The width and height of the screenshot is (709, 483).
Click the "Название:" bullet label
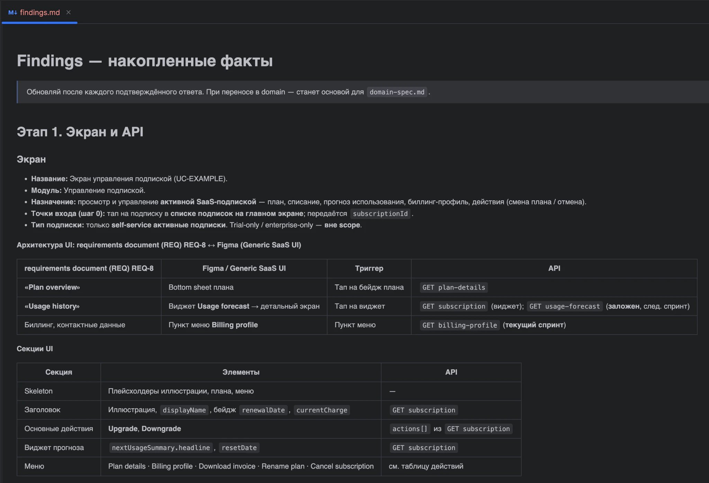click(x=49, y=179)
